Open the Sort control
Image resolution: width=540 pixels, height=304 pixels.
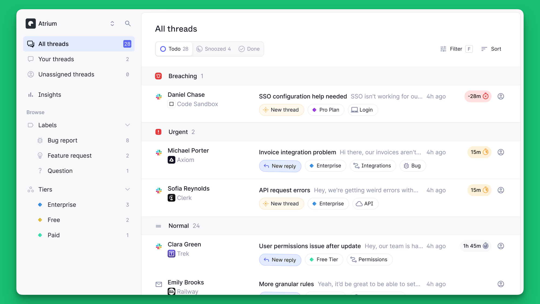[491, 49]
